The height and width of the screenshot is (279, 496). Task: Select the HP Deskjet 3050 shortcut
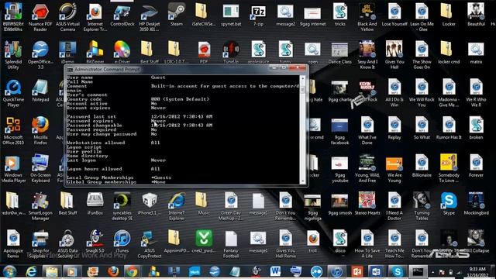click(x=150, y=17)
